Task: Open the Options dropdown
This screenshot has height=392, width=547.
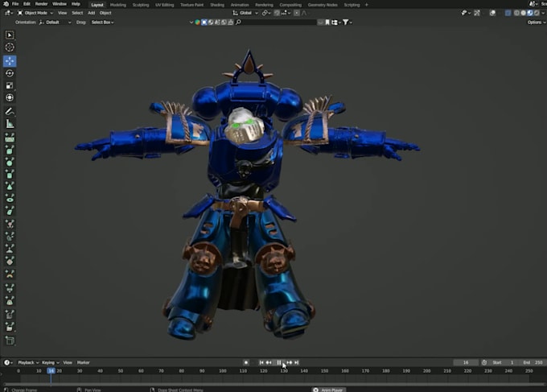Action: click(537, 23)
